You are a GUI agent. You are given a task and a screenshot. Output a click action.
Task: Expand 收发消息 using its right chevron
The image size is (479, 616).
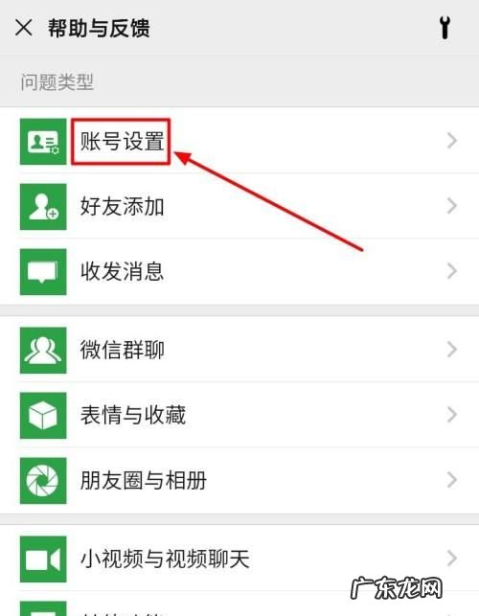pyautogui.click(x=452, y=271)
